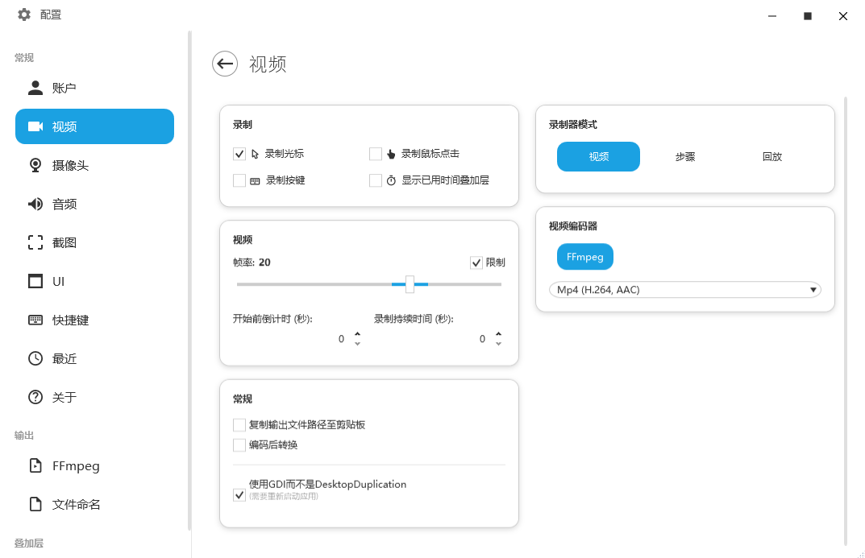Open the FFmpeg output settings
Viewport: 865px width, 558px height.
pyautogui.click(x=77, y=465)
